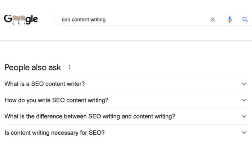Click the 'People also ask' heading

33,67
